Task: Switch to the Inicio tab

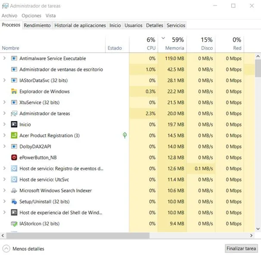Action: tap(115, 25)
